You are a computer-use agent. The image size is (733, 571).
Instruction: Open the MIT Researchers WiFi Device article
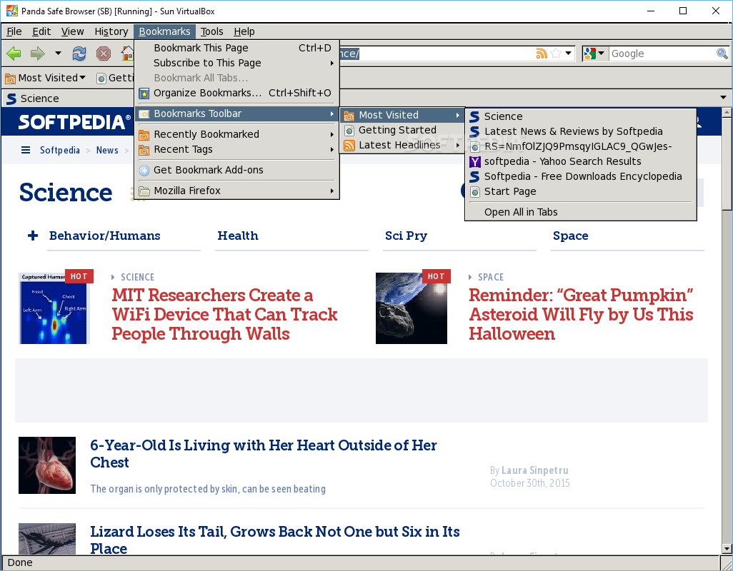(x=224, y=314)
